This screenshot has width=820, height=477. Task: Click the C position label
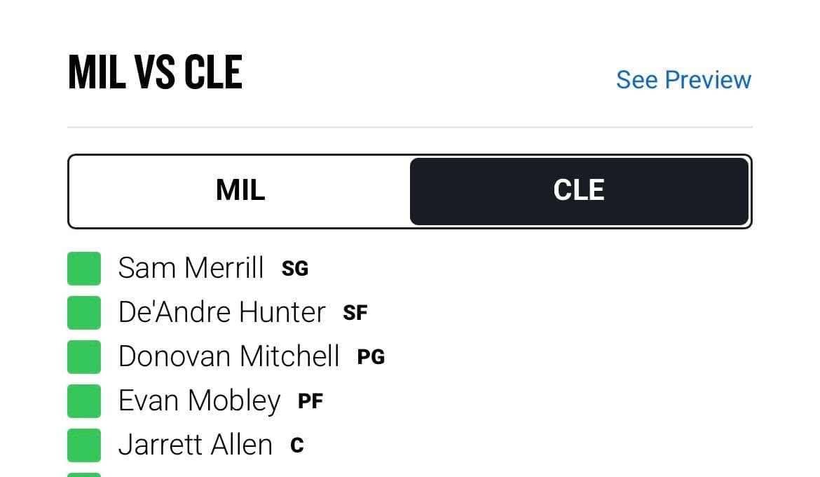[297, 445]
